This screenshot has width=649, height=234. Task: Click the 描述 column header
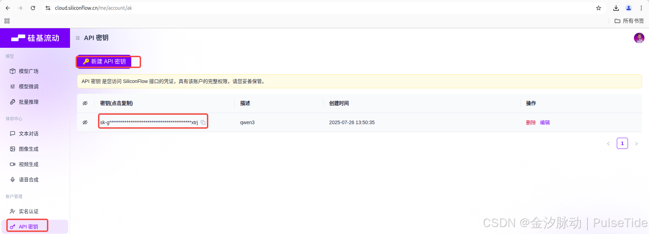tap(245, 103)
